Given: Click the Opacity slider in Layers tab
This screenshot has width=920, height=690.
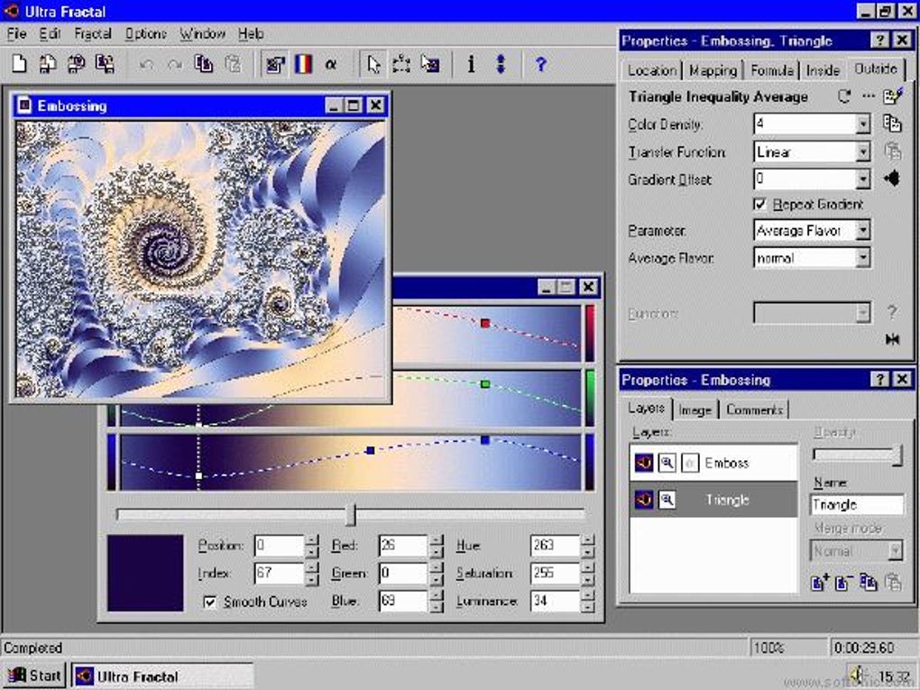Looking at the screenshot, I should tap(857, 455).
